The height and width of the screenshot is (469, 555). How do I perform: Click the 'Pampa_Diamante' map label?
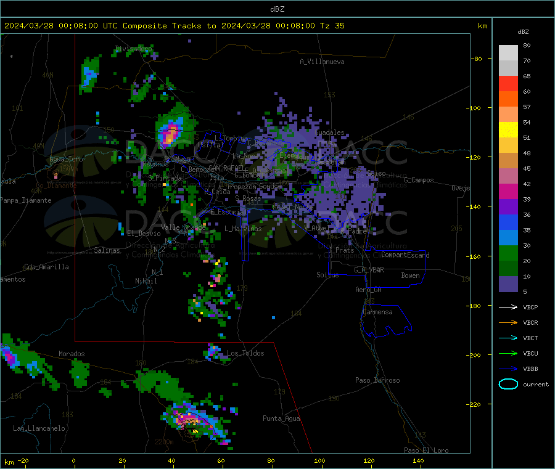(25, 200)
